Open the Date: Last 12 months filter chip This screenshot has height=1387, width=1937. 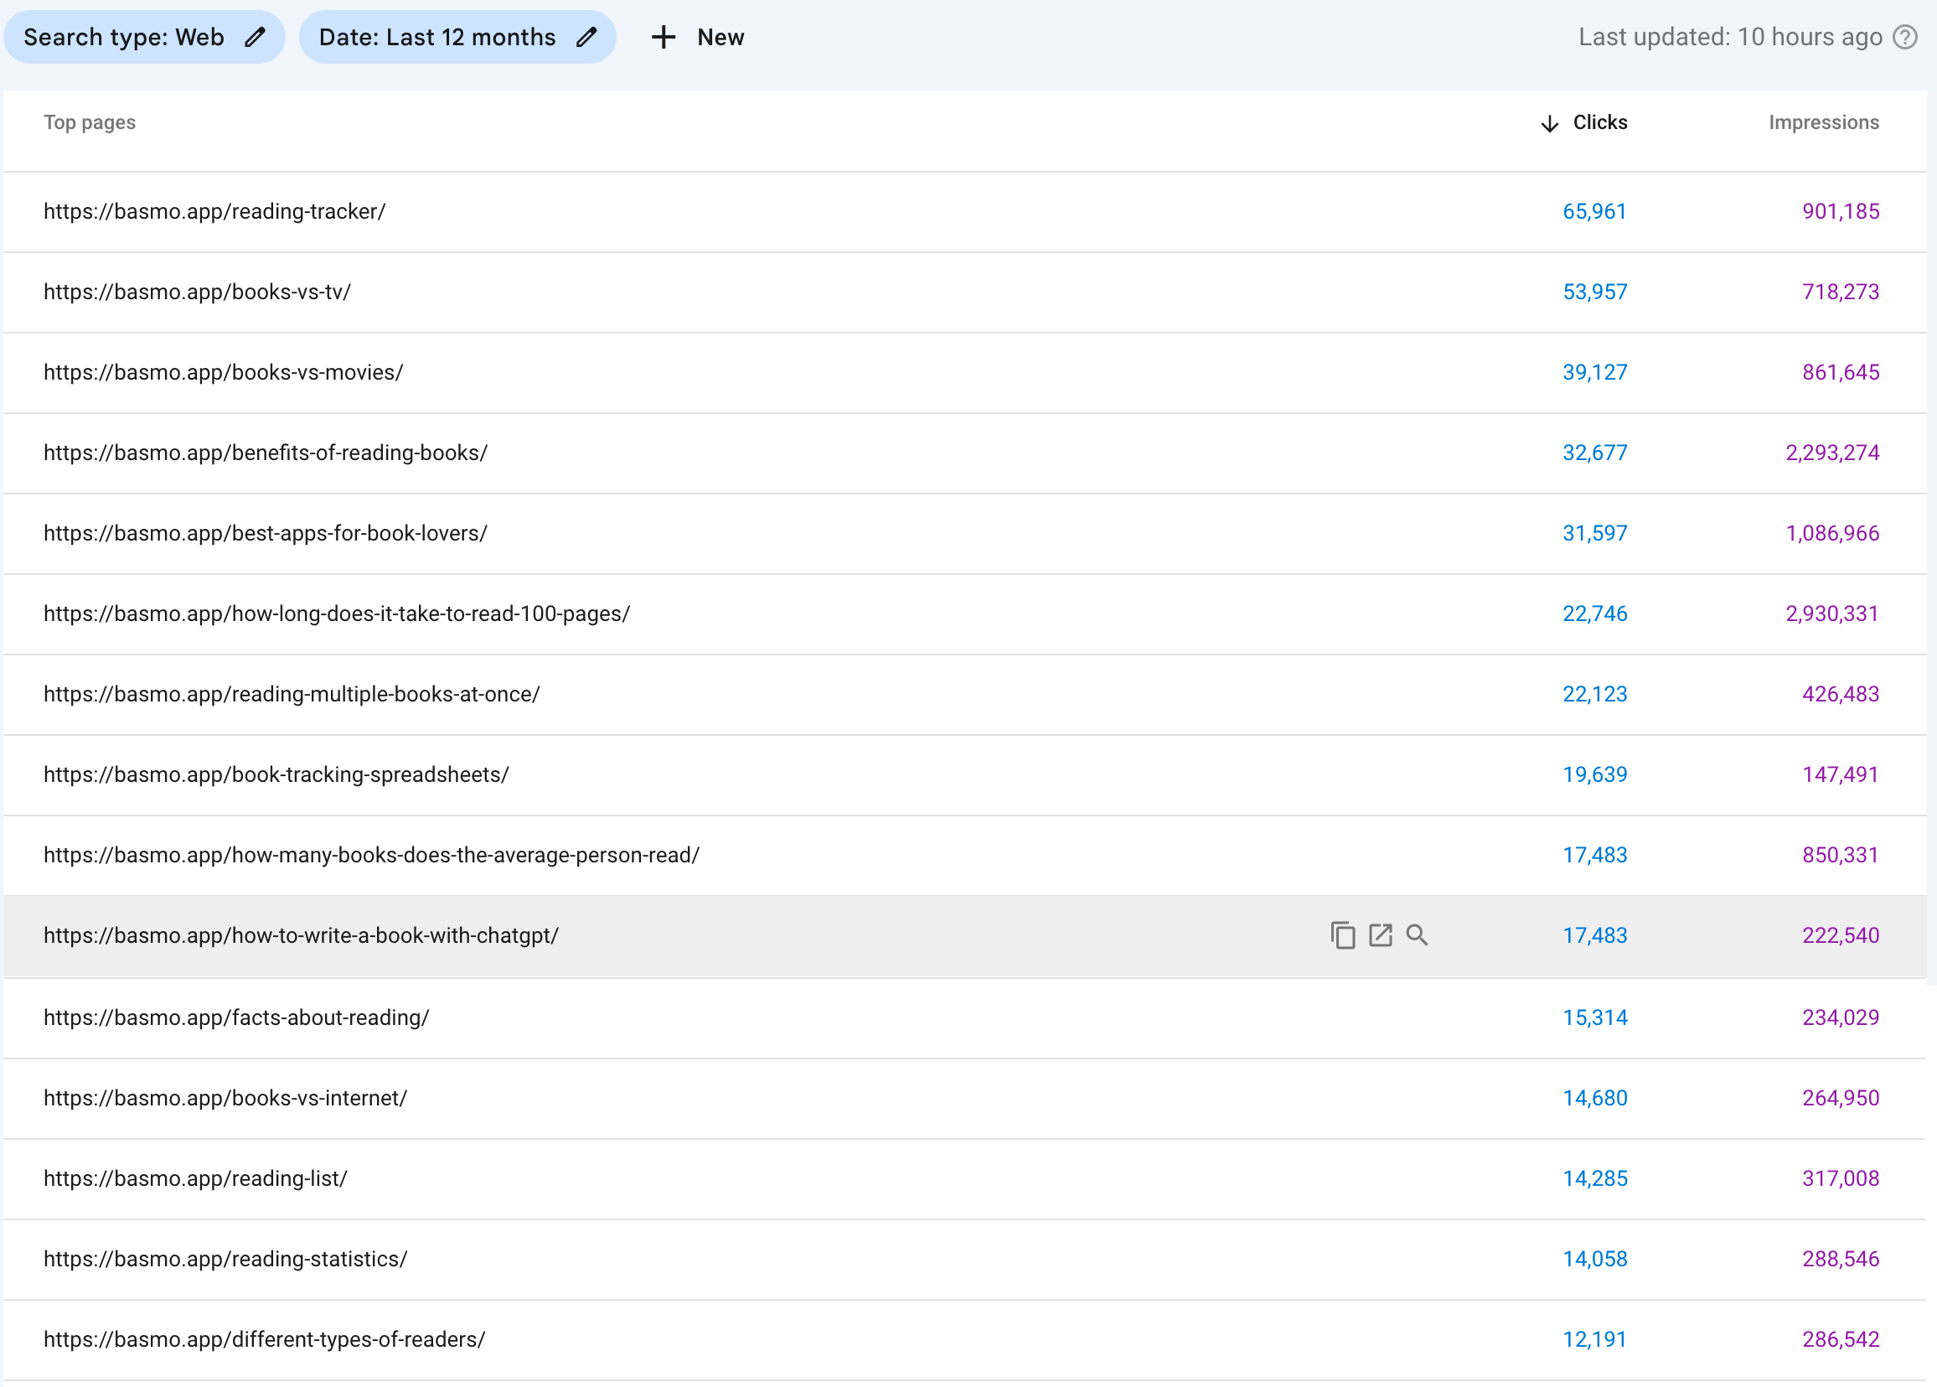point(457,38)
